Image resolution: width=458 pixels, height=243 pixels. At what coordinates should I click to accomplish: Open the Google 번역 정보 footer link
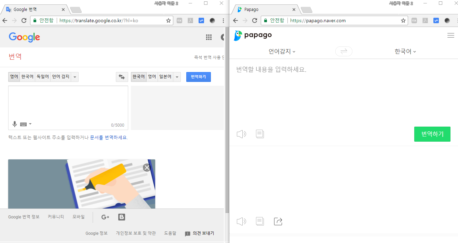tap(24, 217)
